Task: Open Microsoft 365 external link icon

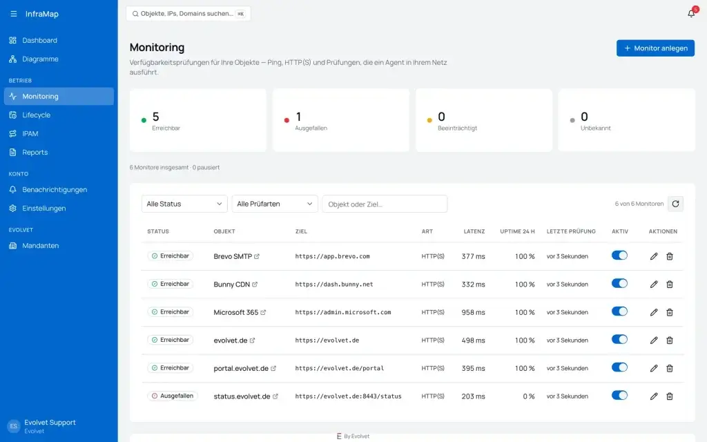Action: click(x=263, y=312)
